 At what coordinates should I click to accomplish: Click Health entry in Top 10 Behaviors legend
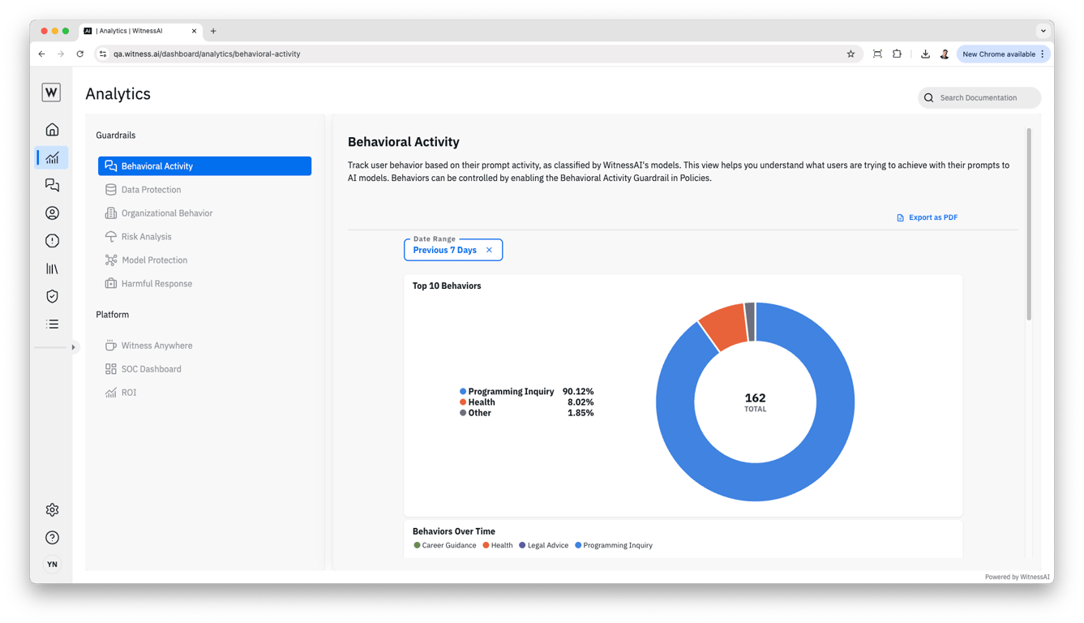pyautogui.click(x=478, y=402)
